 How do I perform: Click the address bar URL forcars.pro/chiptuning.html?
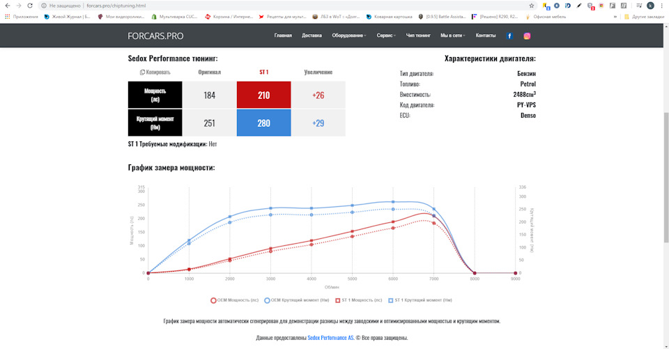tap(116, 6)
